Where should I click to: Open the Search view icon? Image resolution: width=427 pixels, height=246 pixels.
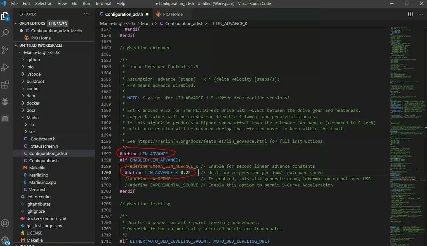coord(5,33)
